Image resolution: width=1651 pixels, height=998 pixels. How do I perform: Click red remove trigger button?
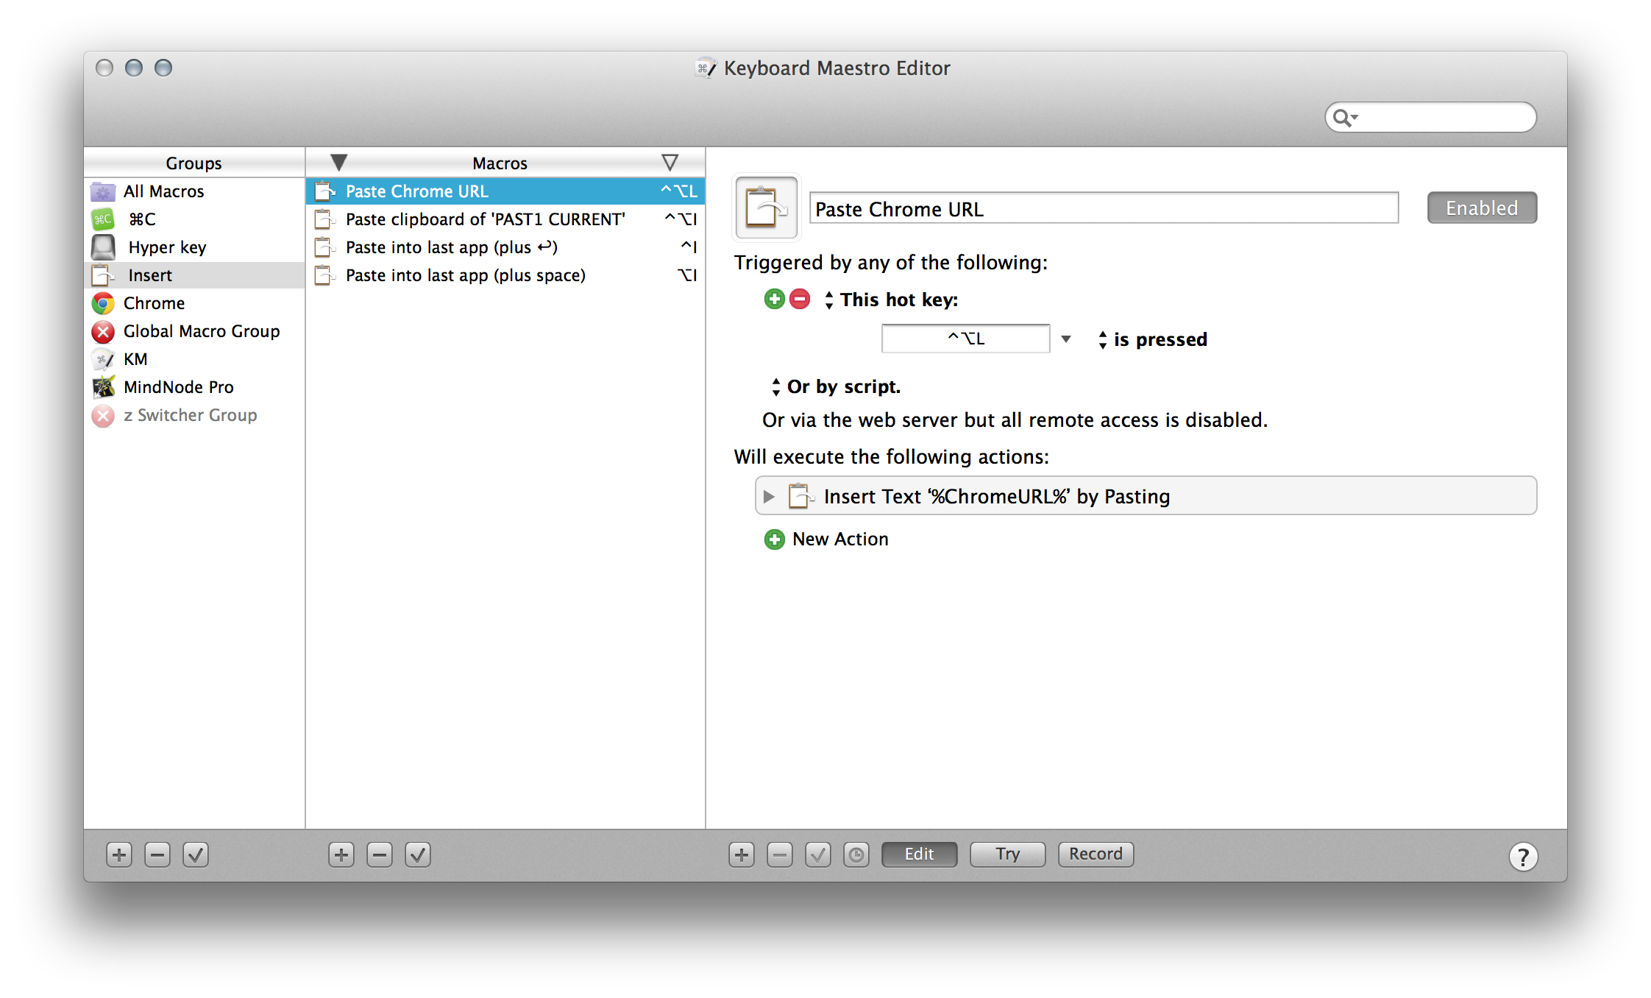click(x=800, y=299)
